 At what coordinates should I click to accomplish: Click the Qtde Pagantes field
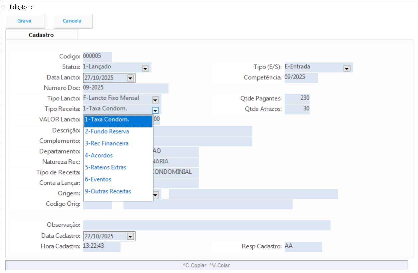pyautogui.click(x=297, y=99)
